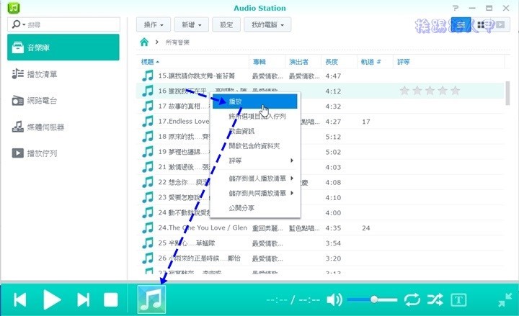Select 歌曲資訊 in the context menu
This screenshot has height=316, width=519.
click(x=241, y=131)
